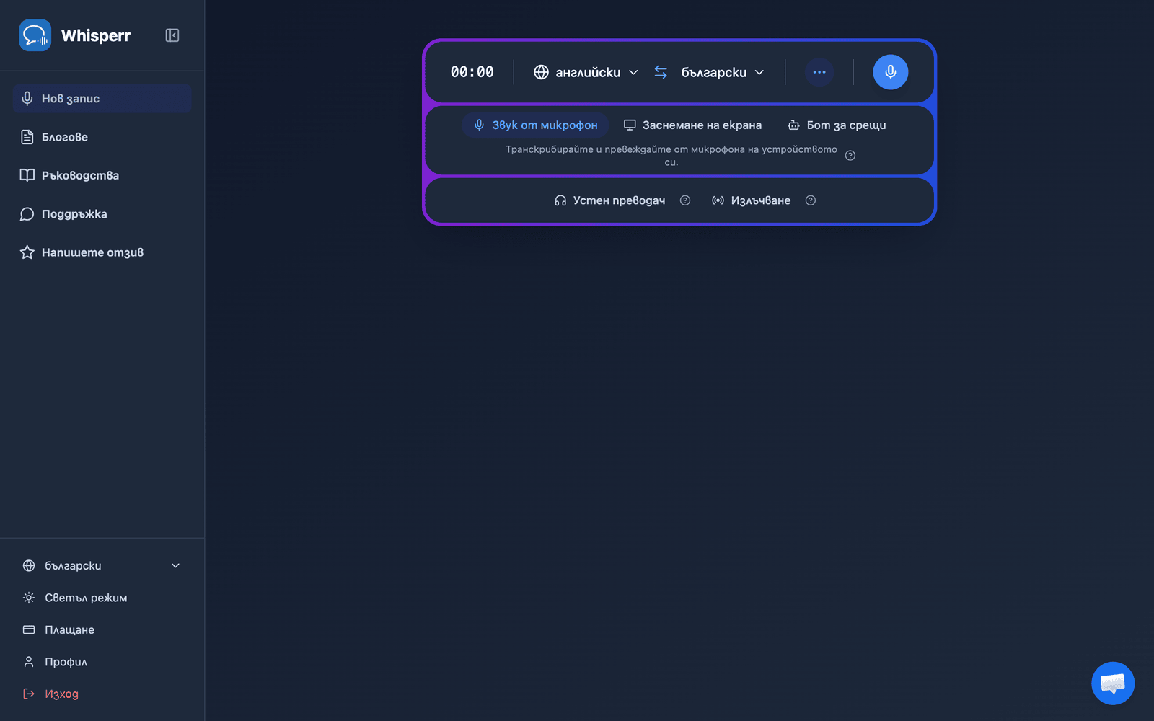Select Звук от микрофон tab
1154x721 pixels.
[535, 125]
